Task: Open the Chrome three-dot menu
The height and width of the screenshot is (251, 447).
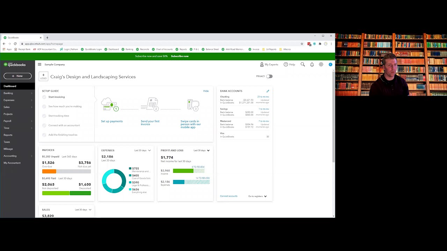Action: coord(331,44)
